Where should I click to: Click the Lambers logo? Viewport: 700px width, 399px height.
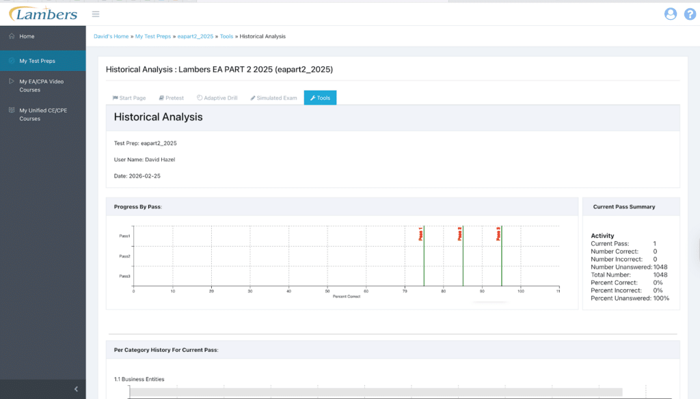(x=42, y=14)
